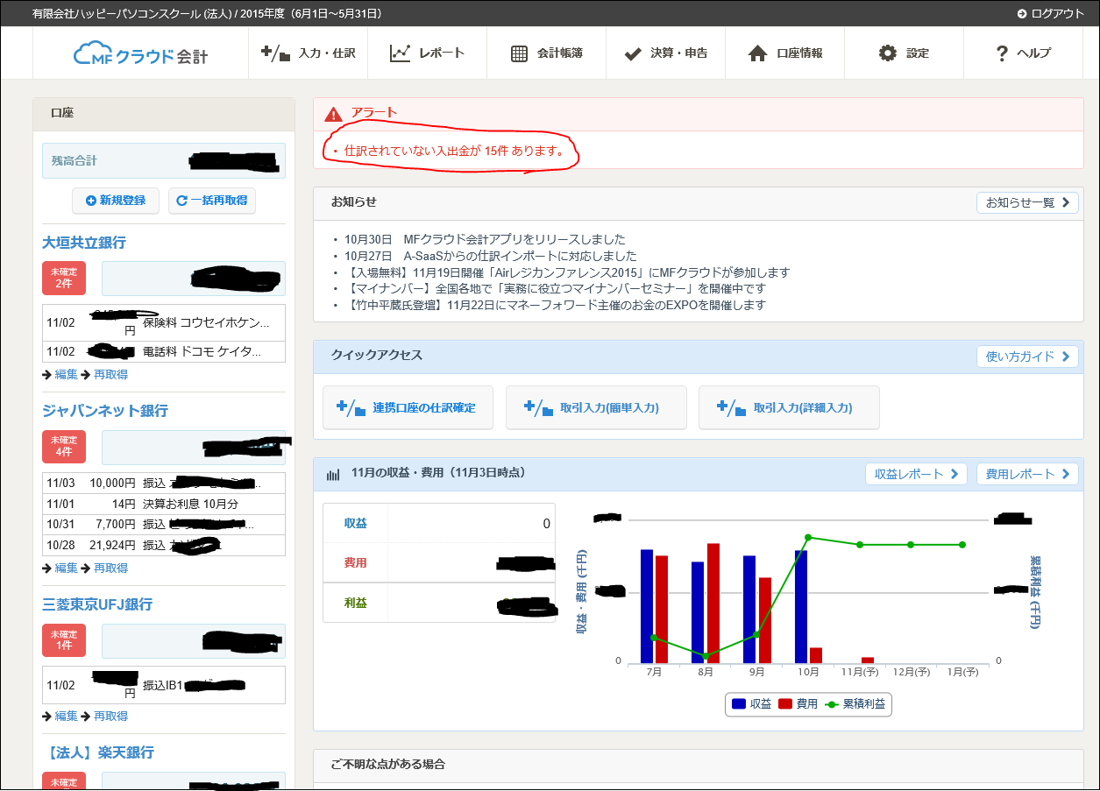Open 取引入力(簡単入力) quick access icon
Image resolution: width=1100 pixels, height=791 pixels.
(536, 407)
